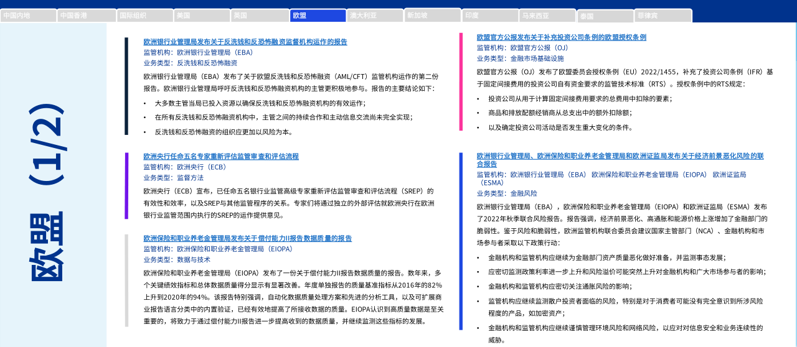Viewport: 797px width, 347px height.
Task: Open the 泰国 tab
Action: tap(605, 16)
